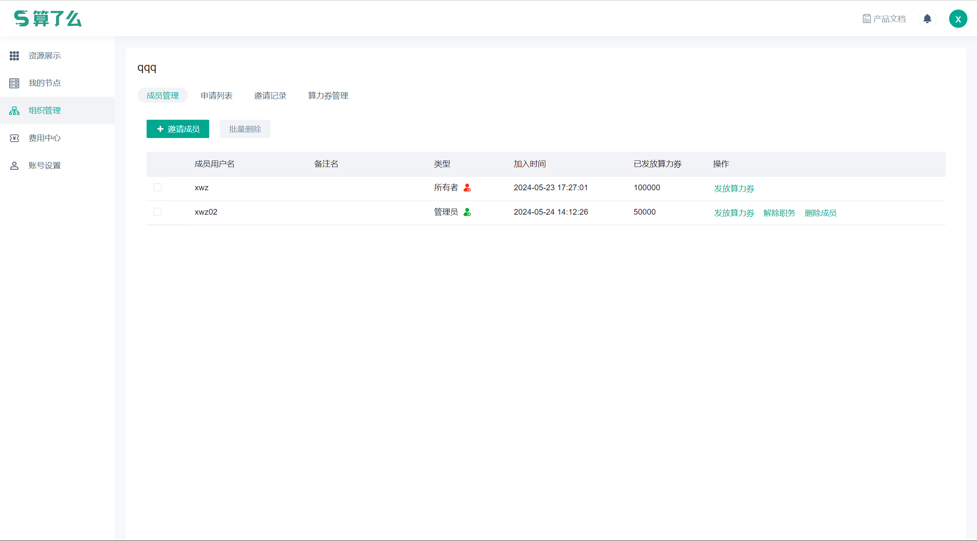Click the 组织管理 hierarchy icon
Viewport: 977px width, 541px height.
click(14, 111)
